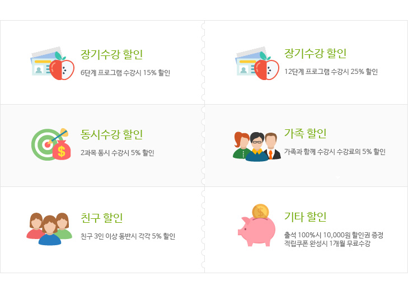Select the 친구 할인 heading
Viewport: 408px width, 281px height.
coord(101,218)
